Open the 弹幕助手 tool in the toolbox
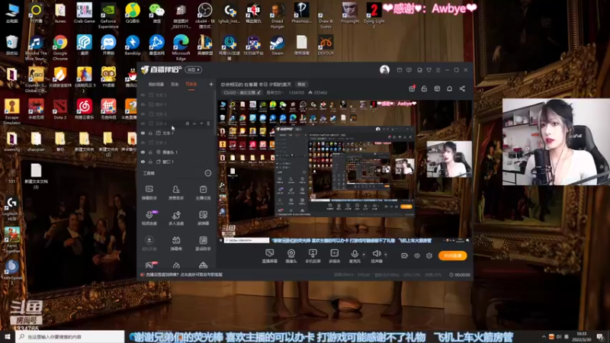 coord(149,193)
